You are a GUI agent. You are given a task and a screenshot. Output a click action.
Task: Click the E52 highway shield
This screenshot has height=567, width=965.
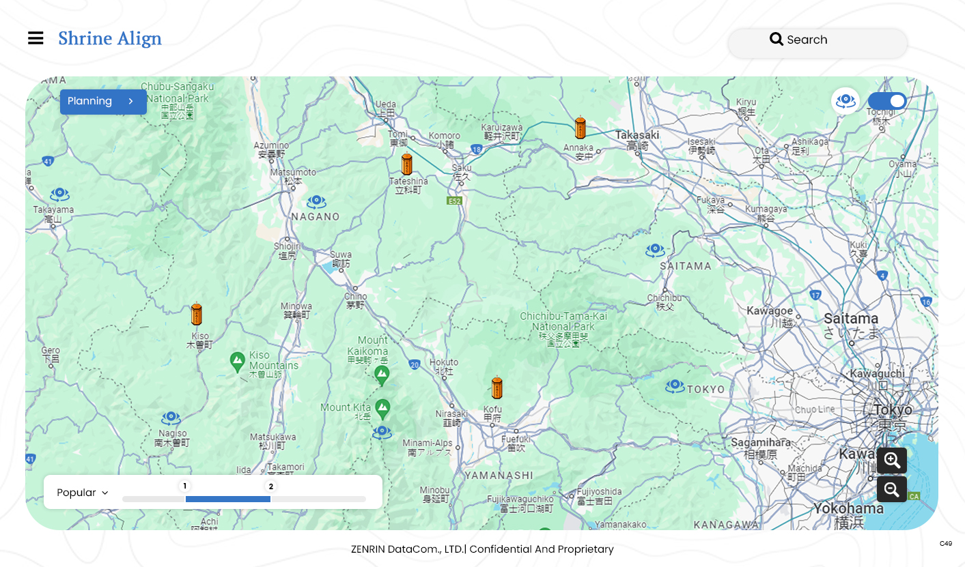click(454, 201)
